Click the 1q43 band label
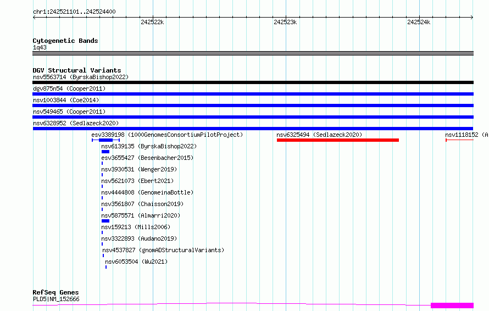 coord(40,47)
